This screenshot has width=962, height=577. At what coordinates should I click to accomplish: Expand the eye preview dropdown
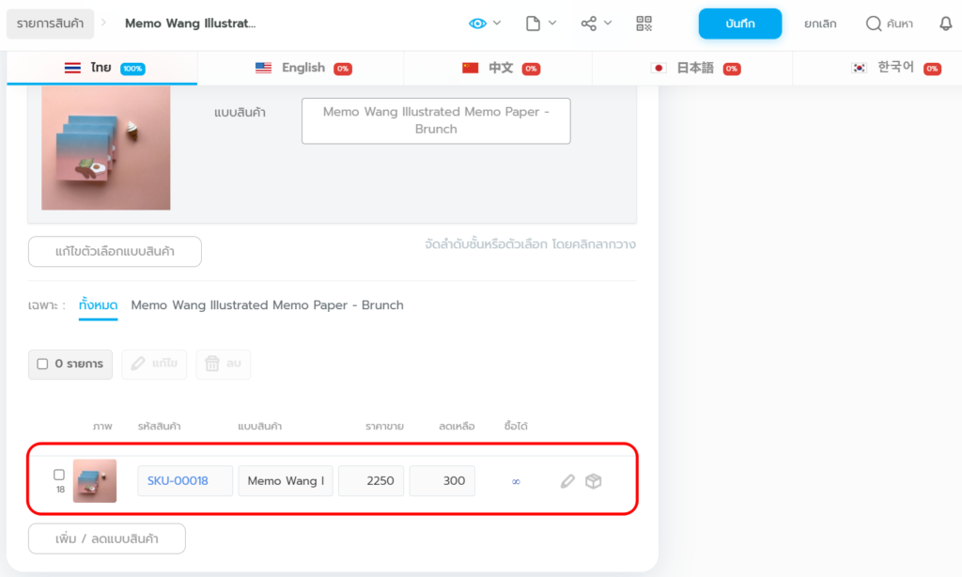(x=497, y=23)
